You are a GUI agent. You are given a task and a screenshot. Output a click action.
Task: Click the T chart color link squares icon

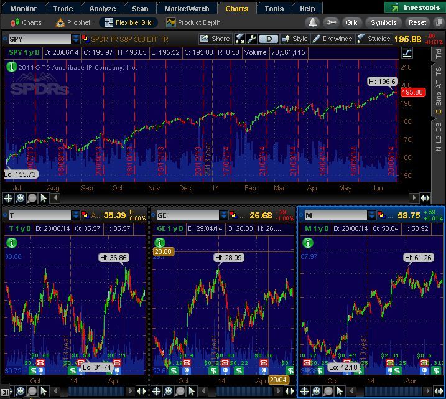click(x=85, y=215)
